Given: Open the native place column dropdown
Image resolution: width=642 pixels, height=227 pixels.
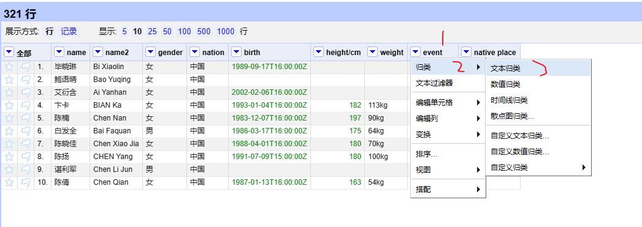Looking at the screenshot, I should click(x=467, y=52).
